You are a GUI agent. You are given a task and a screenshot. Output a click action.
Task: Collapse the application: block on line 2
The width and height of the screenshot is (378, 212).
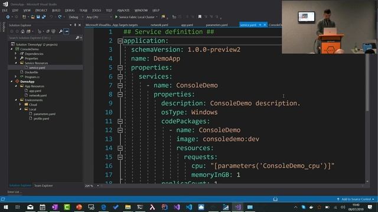[120, 41]
